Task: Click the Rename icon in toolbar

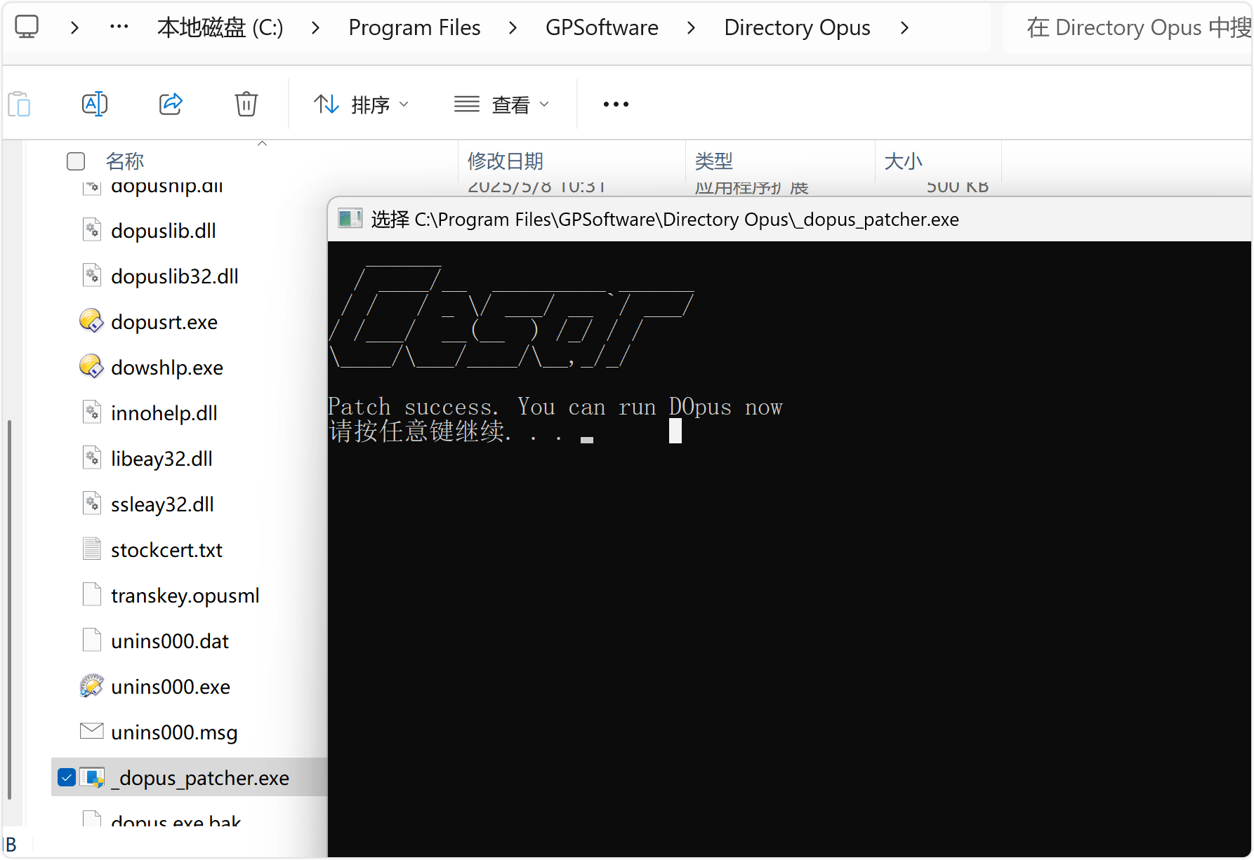Action: coord(95,105)
